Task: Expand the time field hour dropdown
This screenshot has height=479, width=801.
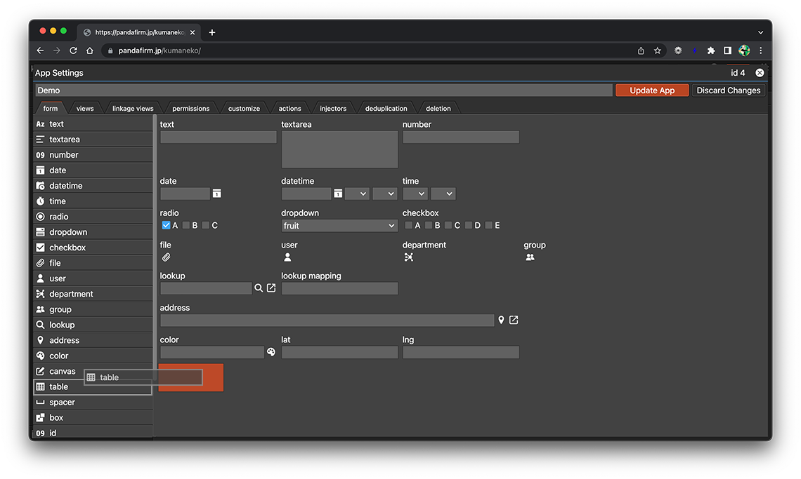Action: [415, 194]
